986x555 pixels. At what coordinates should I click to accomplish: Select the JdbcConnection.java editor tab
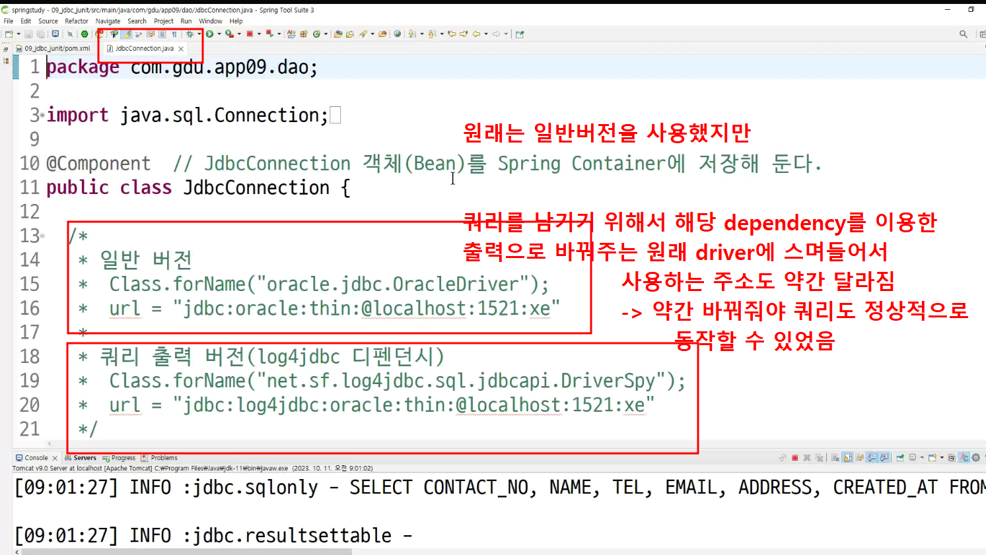point(144,48)
